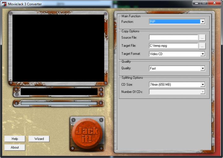Launch the Wizard button
This screenshot has width=223, height=158.
point(39,139)
